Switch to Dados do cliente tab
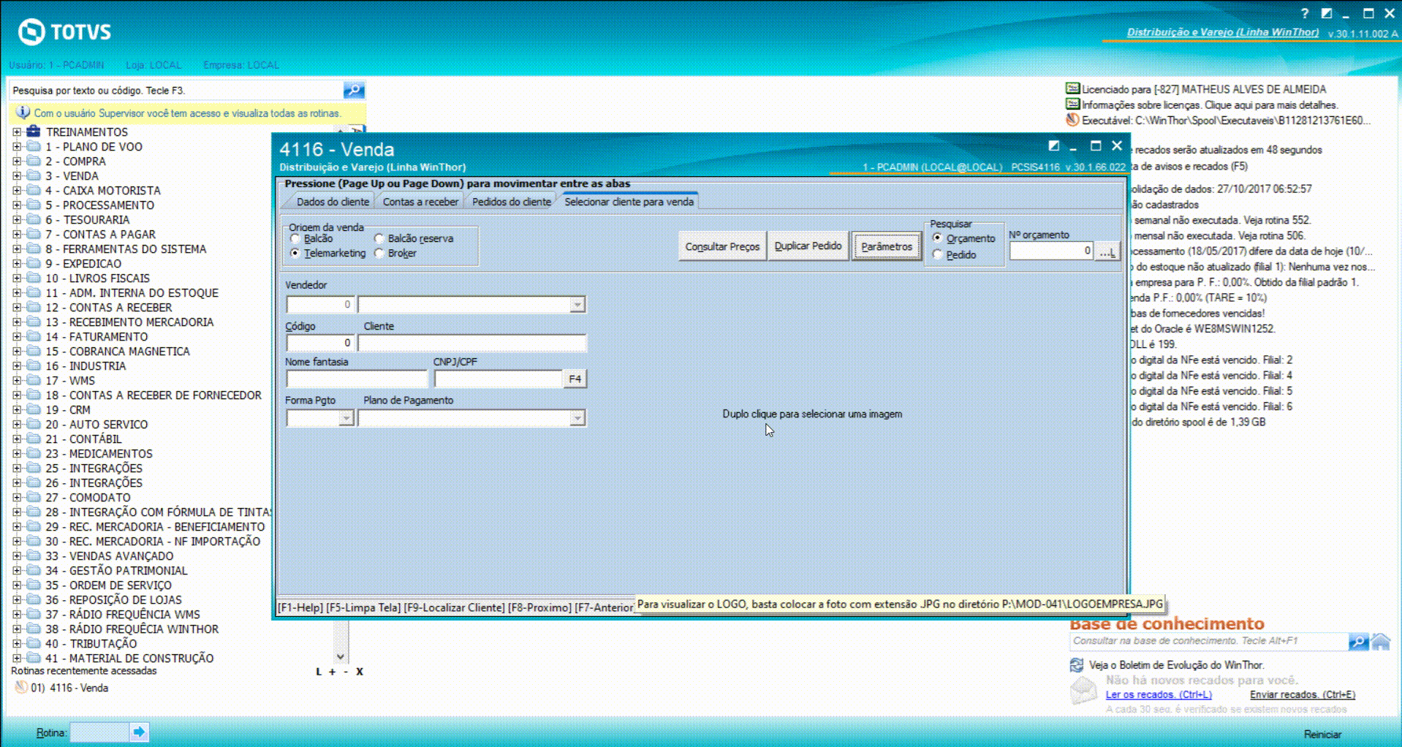The width and height of the screenshot is (1402, 747). coord(333,202)
